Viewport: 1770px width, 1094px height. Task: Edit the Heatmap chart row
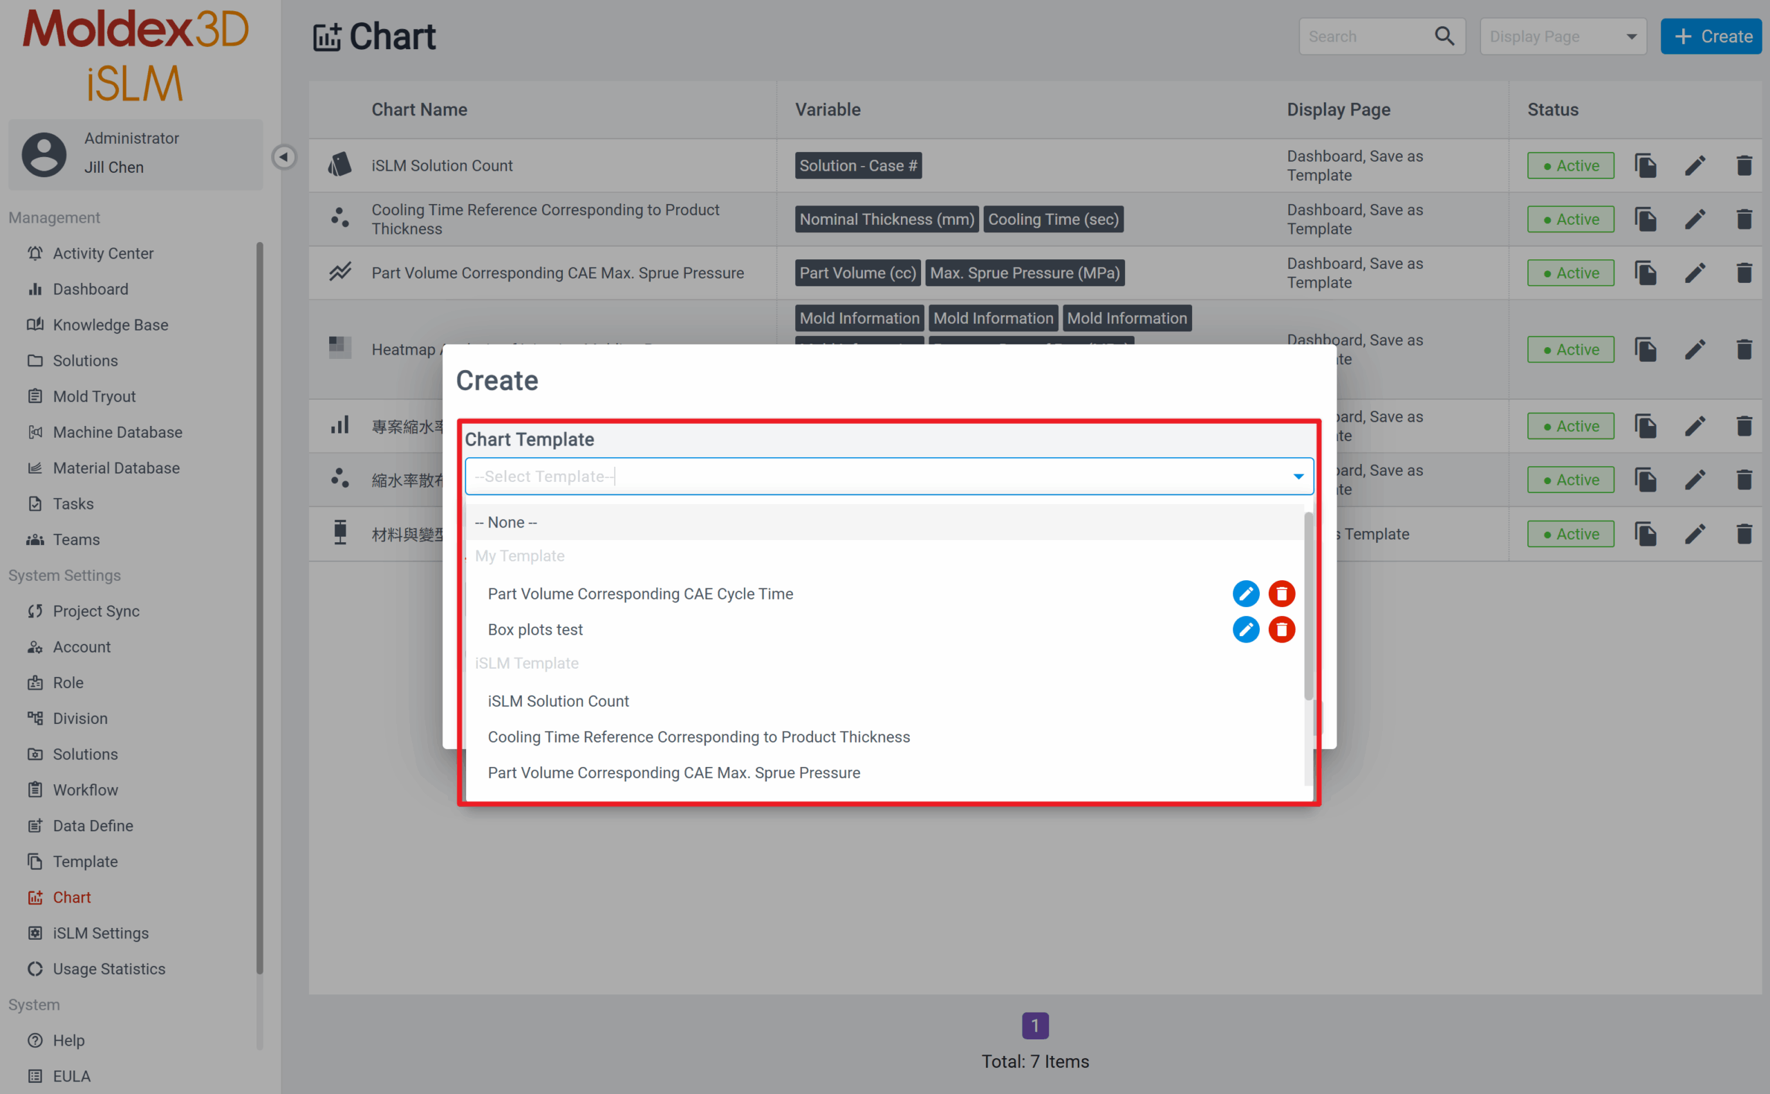pyautogui.click(x=1695, y=349)
